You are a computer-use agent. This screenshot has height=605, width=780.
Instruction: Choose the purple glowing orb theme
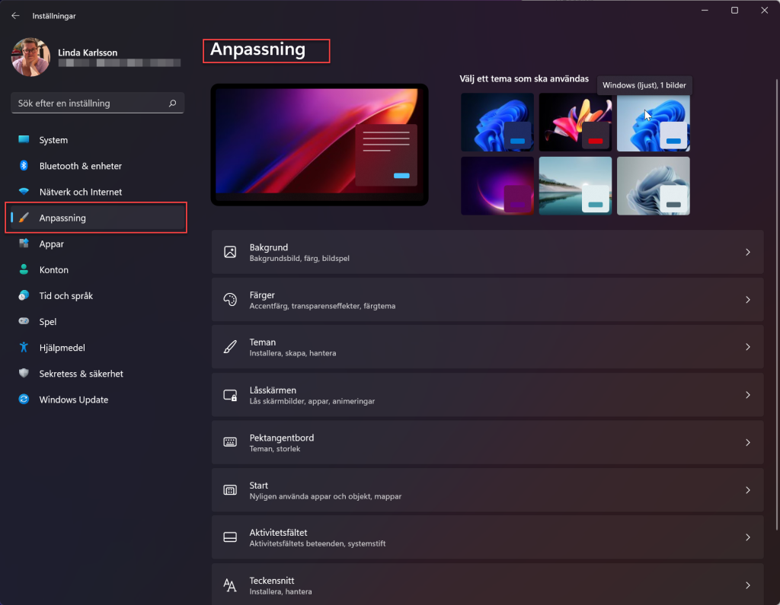(497, 186)
